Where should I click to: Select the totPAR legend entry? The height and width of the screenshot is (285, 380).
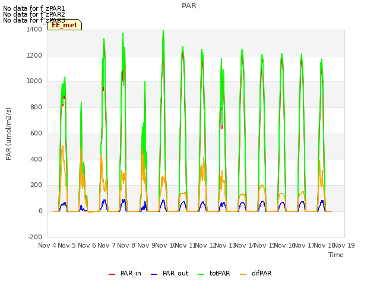coord(214,274)
